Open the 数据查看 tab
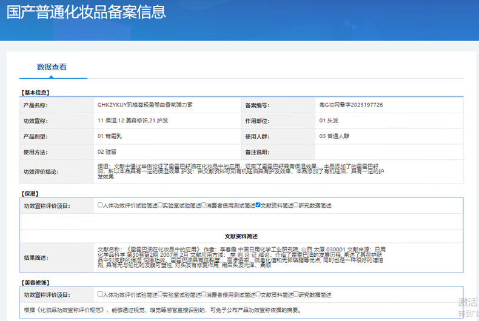479x321 pixels. coord(52,67)
